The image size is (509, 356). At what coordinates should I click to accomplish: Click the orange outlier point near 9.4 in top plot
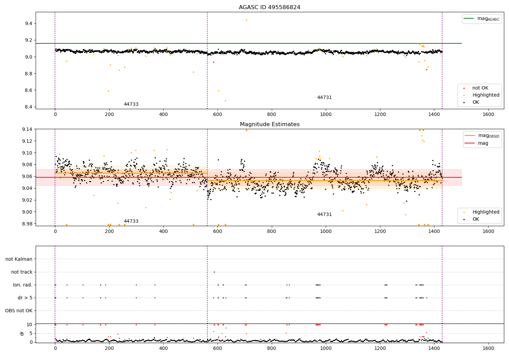point(246,20)
